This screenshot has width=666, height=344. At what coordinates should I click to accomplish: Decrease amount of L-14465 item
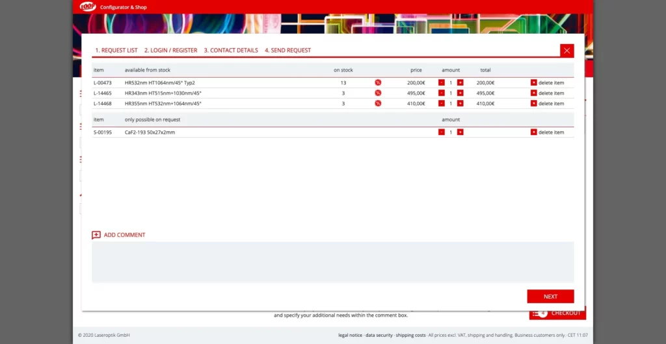point(442,93)
